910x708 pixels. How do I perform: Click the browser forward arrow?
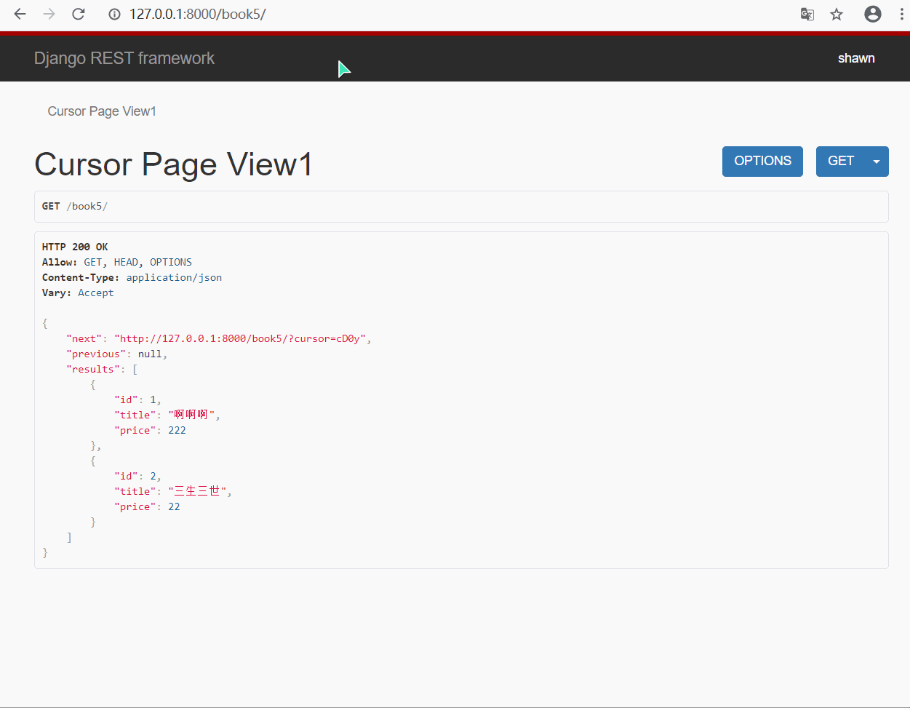pyautogui.click(x=49, y=15)
